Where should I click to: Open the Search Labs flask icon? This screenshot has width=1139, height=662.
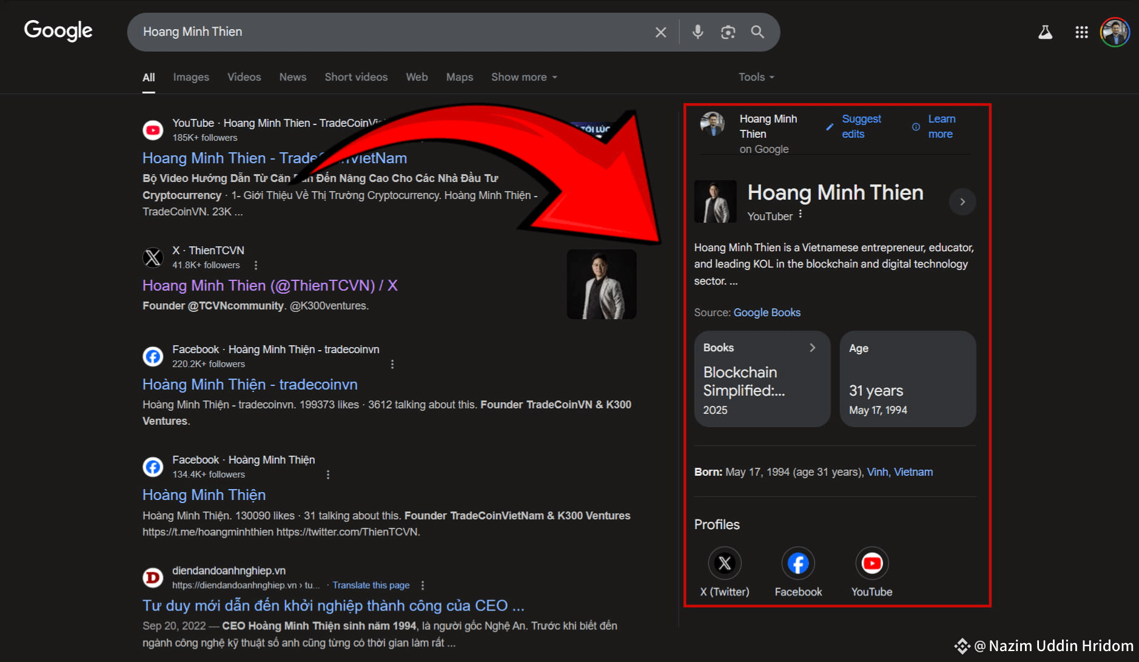pos(1045,32)
